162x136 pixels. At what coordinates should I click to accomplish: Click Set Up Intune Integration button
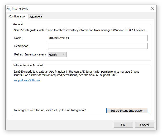click(x=127, y=111)
